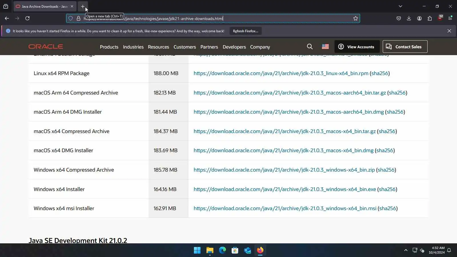Open sha256 for Linux x64 RPM Package
Screen dimensions: 457x257
click(380, 73)
